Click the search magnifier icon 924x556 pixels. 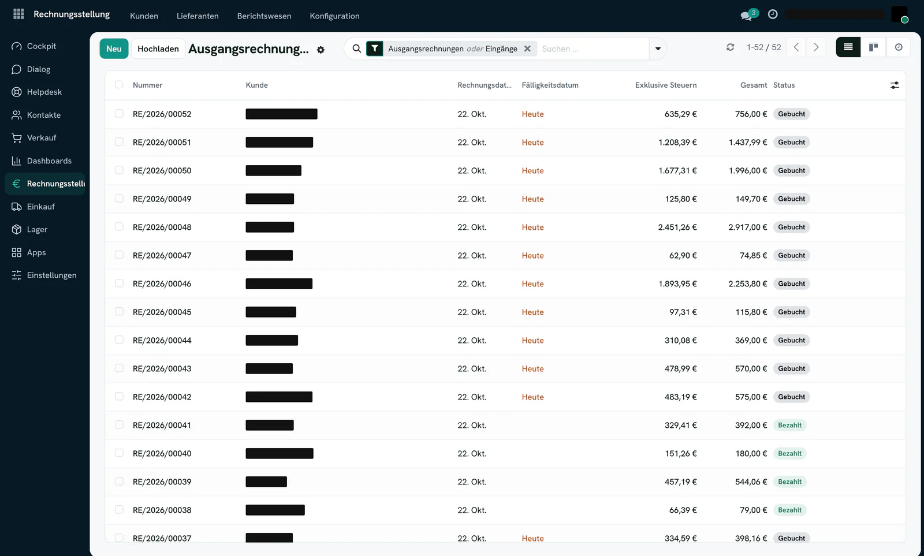pos(357,48)
